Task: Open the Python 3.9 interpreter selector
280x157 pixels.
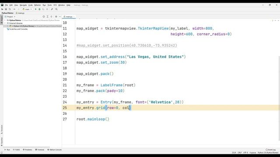Action: [268, 153]
